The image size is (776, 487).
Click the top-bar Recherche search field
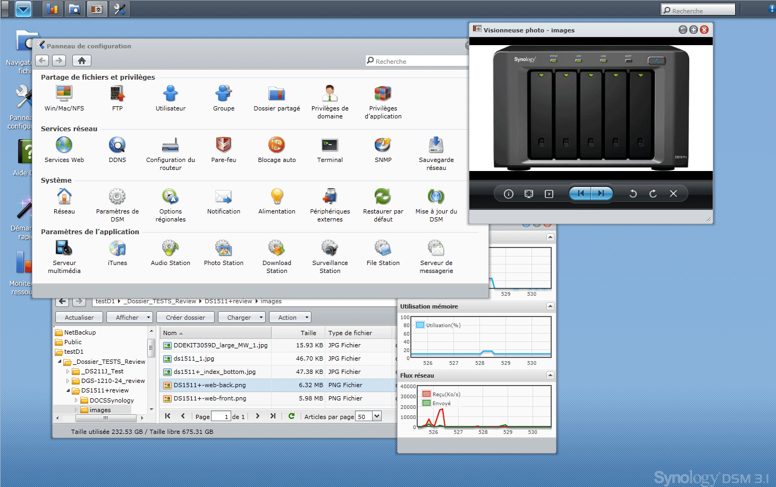(x=698, y=10)
